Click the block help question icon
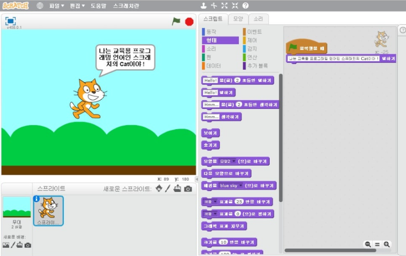Screen dimensions: 406x256 click(x=245, y=6)
